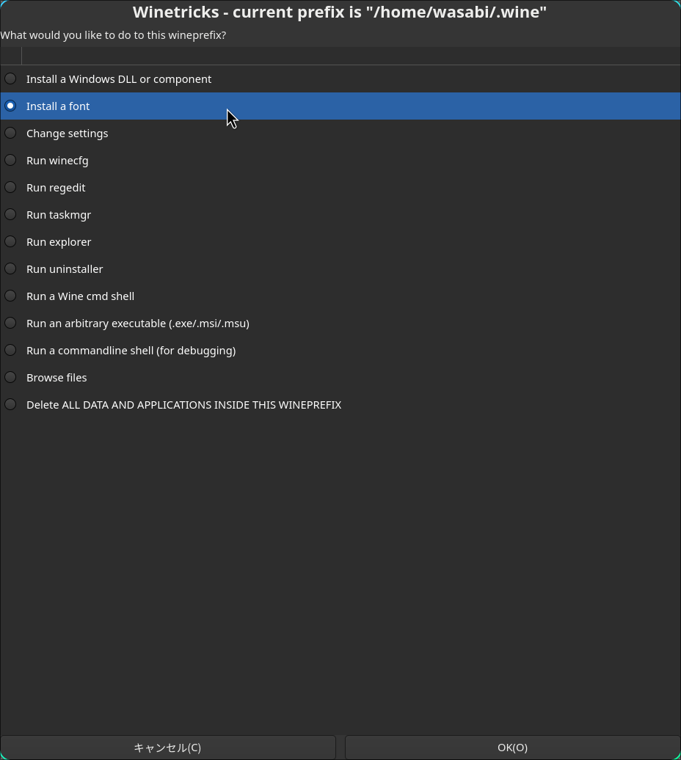This screenshot has width=681, height=760.
Task: Pick the 'Run taskmgr' radio button
Action: (10, 214)
